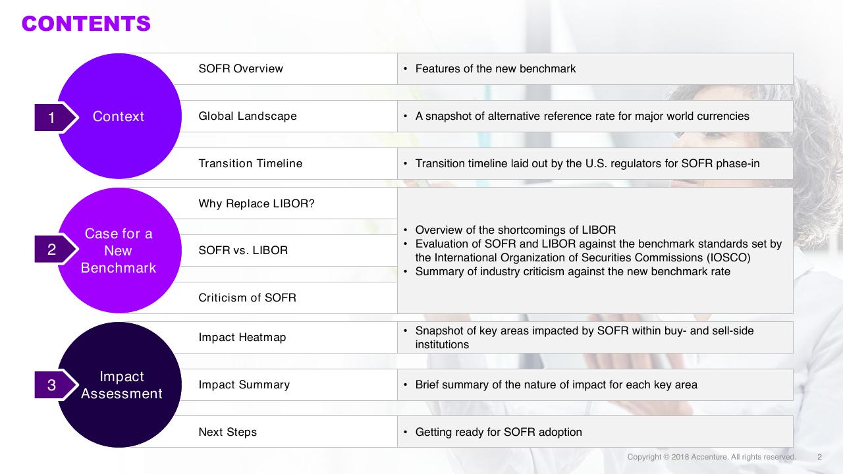843x474 pixels.
Task: Click the number 3 arrow marker
Action: (x=57, y=384)
